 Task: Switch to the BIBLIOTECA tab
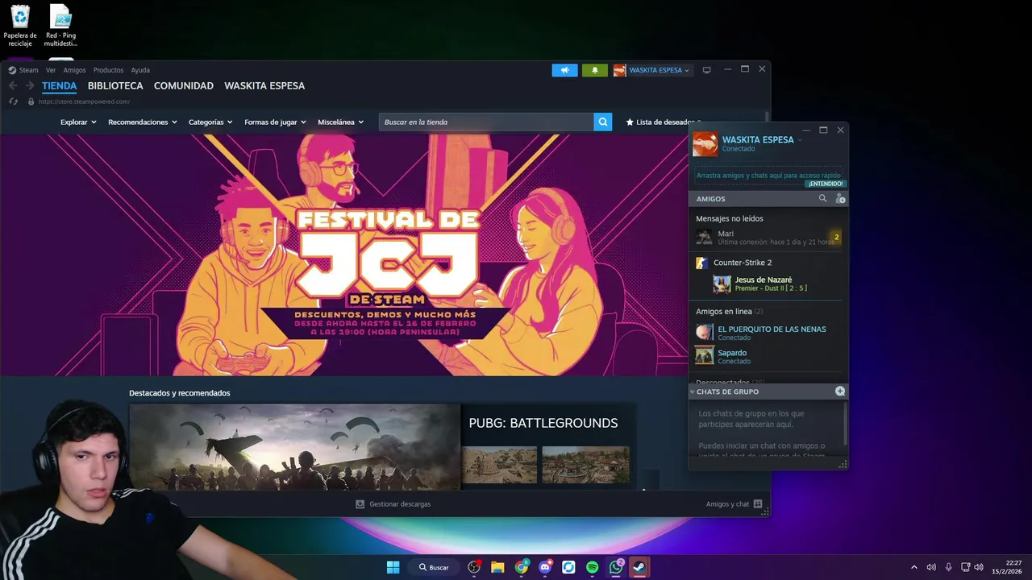point(115,86)
